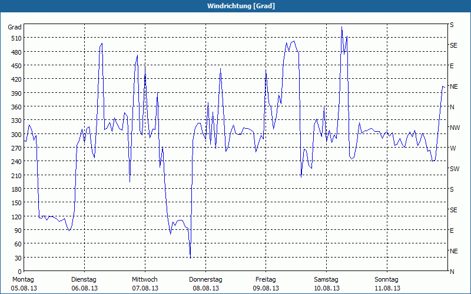Select the date 08.08.13
The height and width of the screenshot is (294, 471).
point(205,288)
